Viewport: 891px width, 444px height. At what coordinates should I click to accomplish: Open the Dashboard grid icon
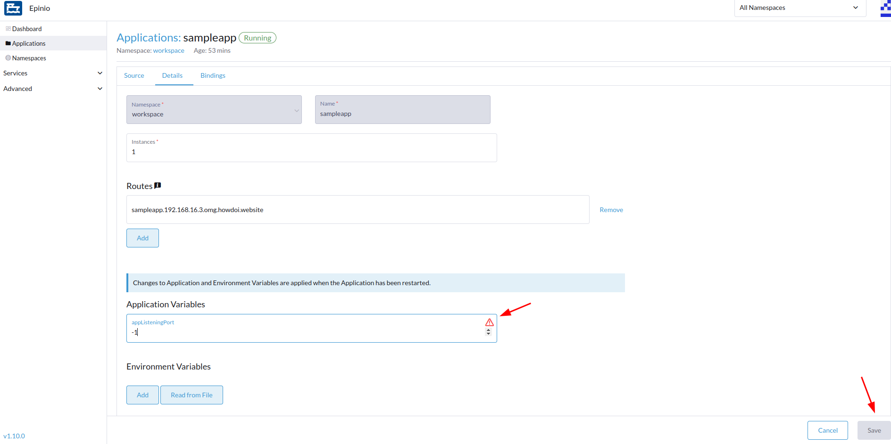pos(8,28)
